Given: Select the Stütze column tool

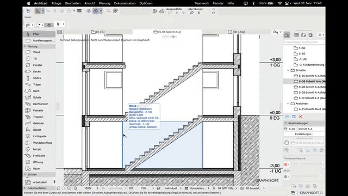Looking at the screenshot, I should point(39,78).
